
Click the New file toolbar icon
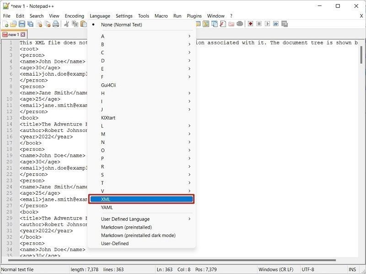[5, 24]
